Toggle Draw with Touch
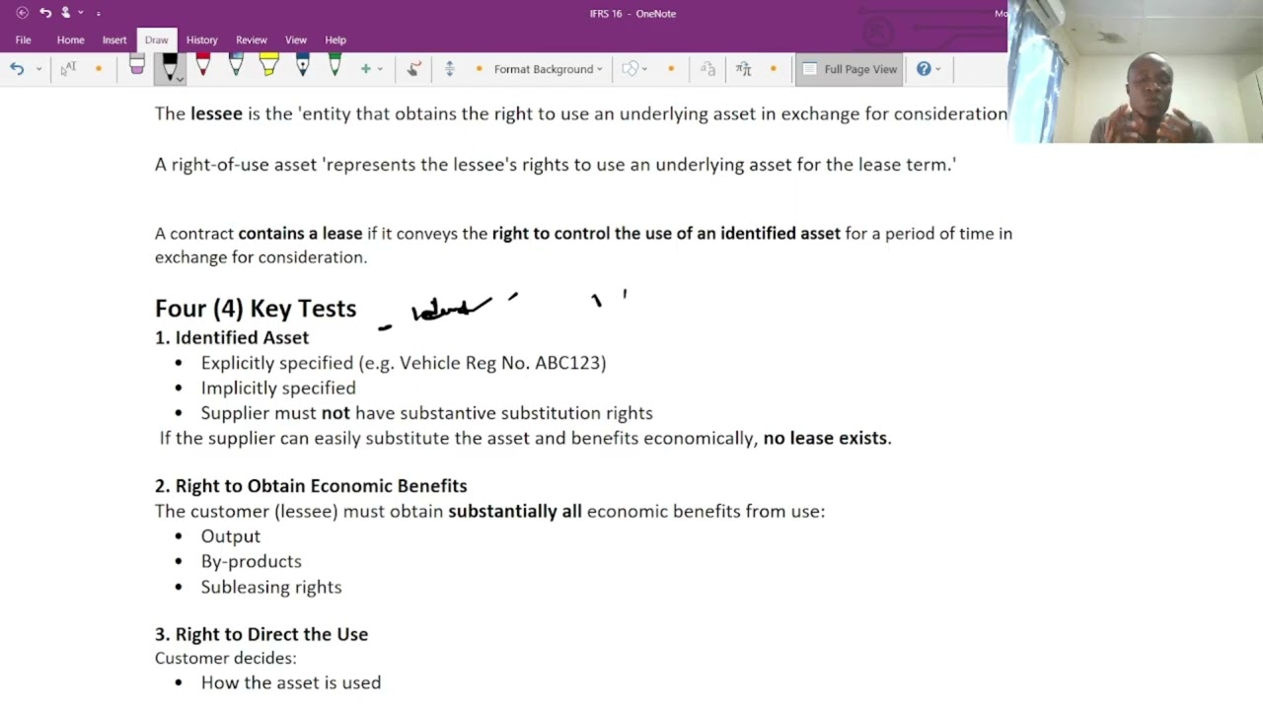This screenshot has height=710, width=1263. (x=414, y=68)
